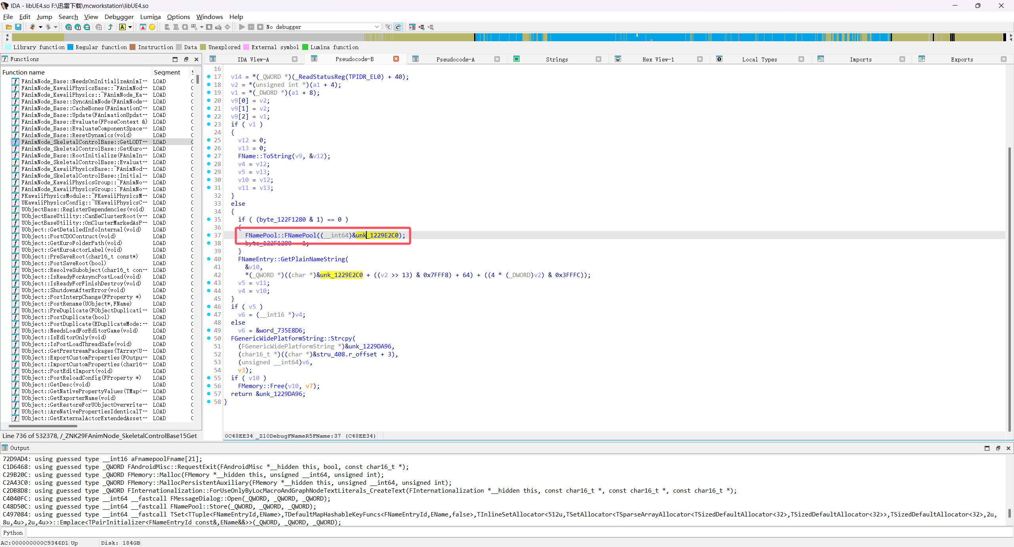Close the Strings tab
The height and width of the screenshot is (547, 1014).
(x=598, y=59)
